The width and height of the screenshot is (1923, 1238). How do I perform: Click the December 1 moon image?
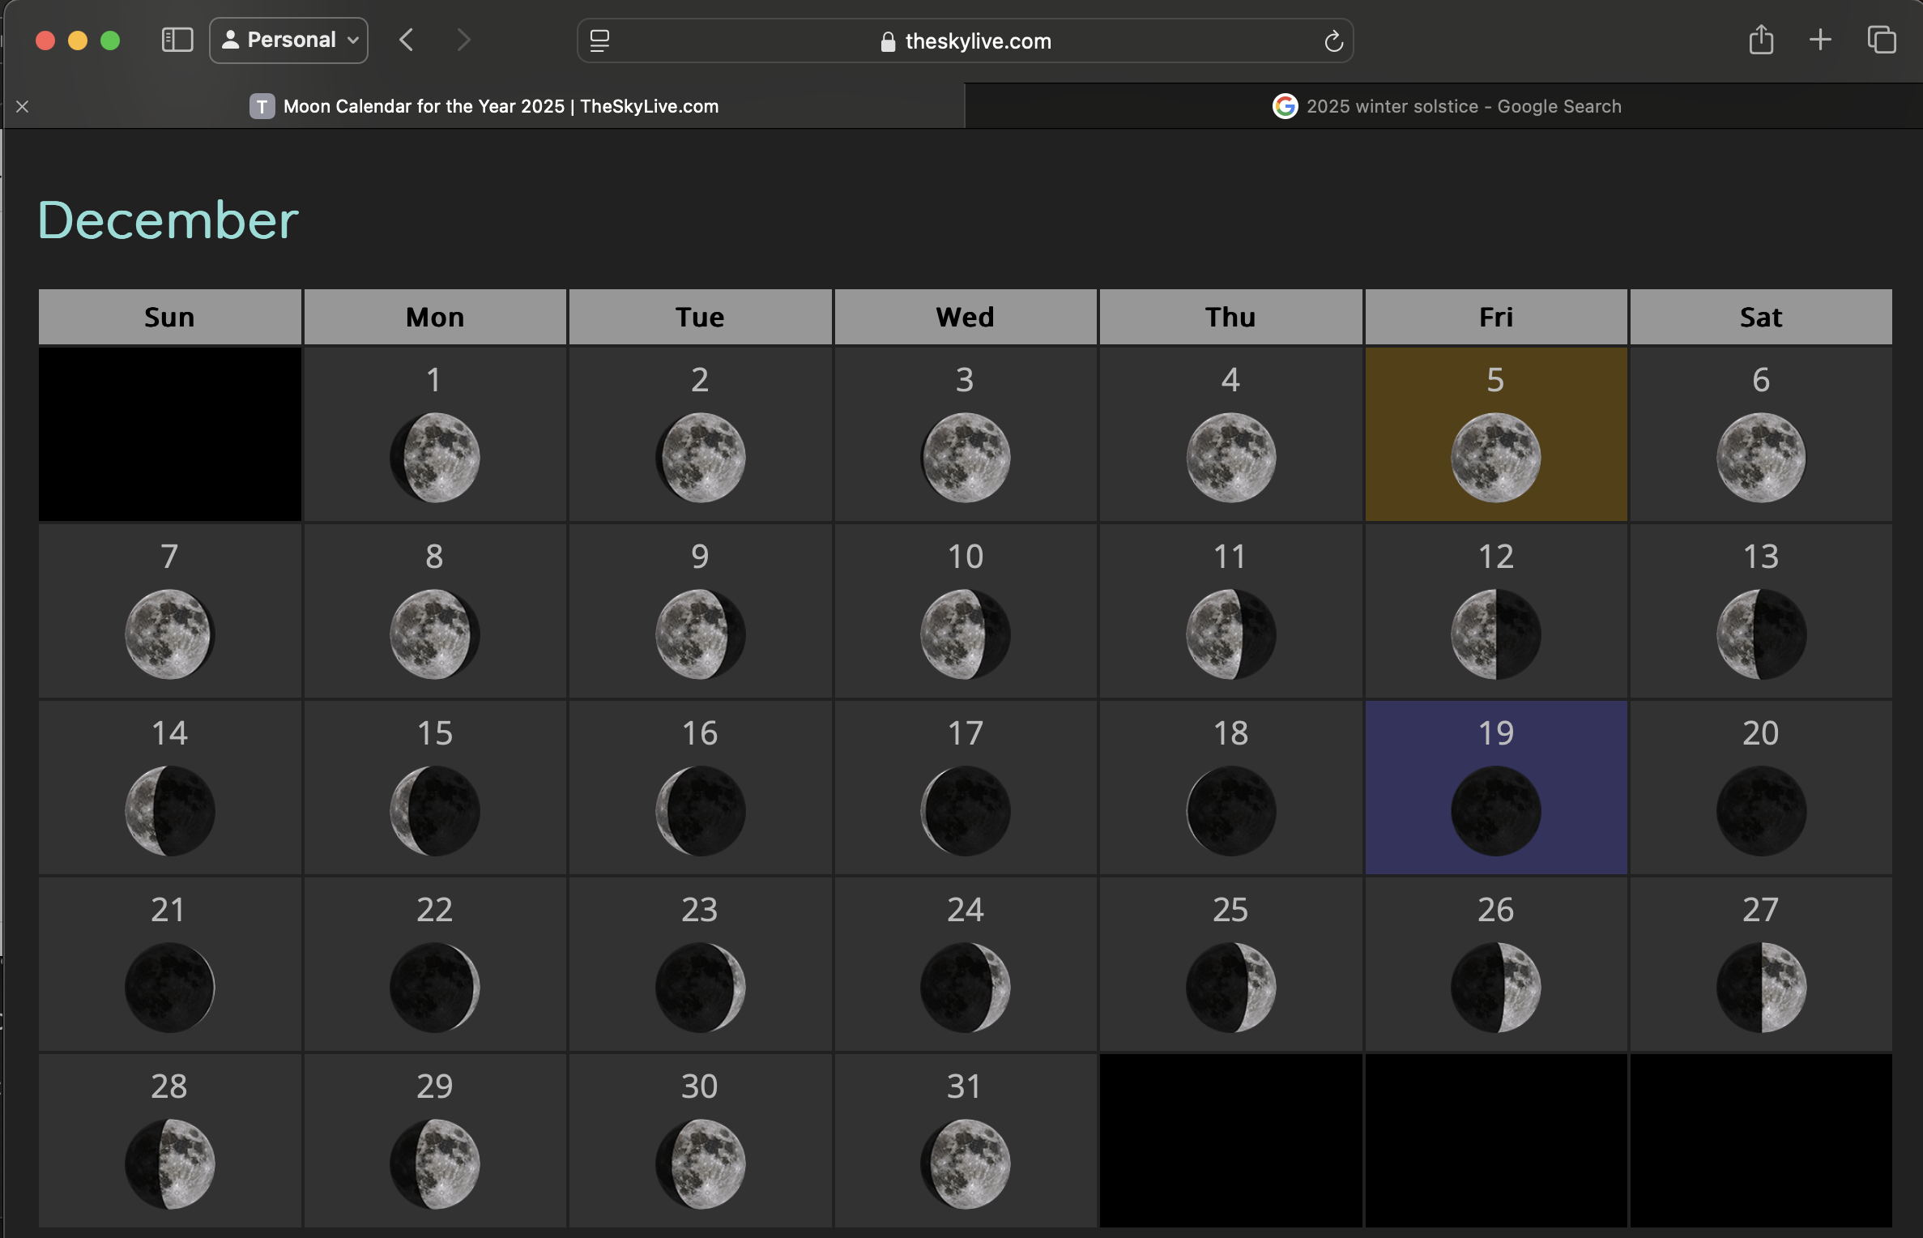(x=435, y=458)
